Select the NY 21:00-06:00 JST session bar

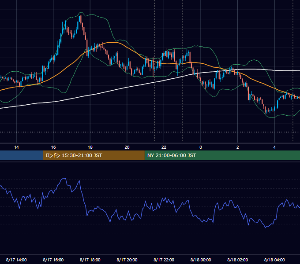(222, 155)
